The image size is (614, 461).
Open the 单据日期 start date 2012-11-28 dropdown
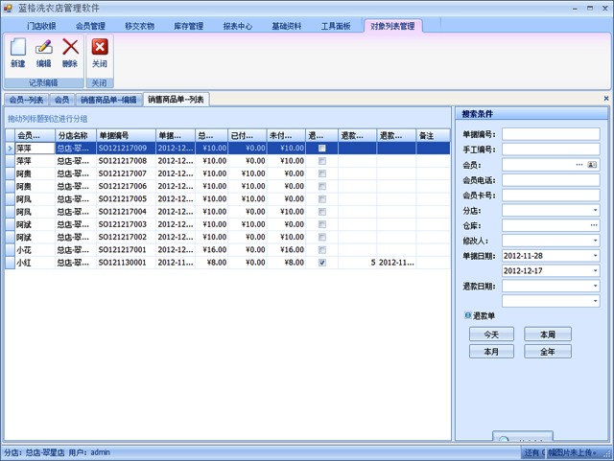pyautogui.click(x=595, y=256)
